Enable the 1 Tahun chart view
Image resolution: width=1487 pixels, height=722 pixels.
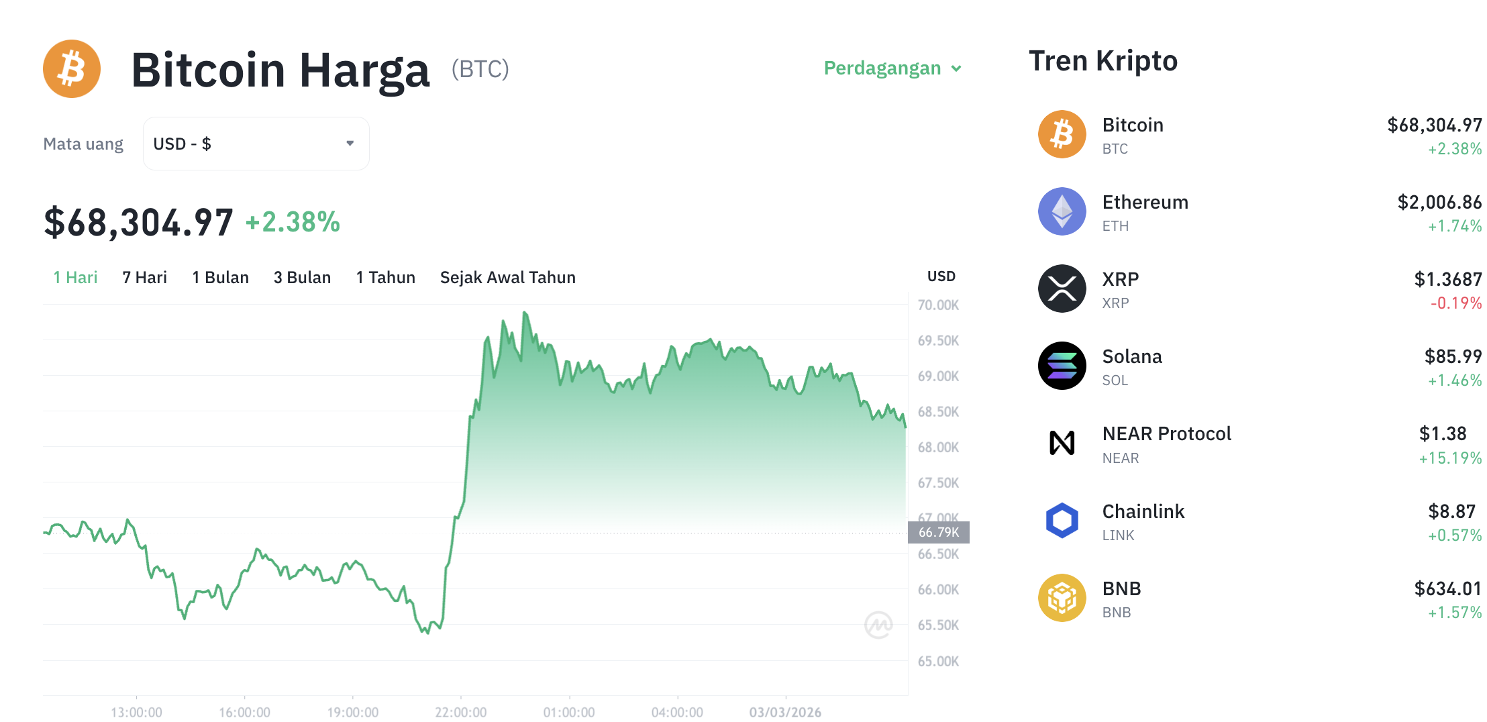(x=385, y=277)
